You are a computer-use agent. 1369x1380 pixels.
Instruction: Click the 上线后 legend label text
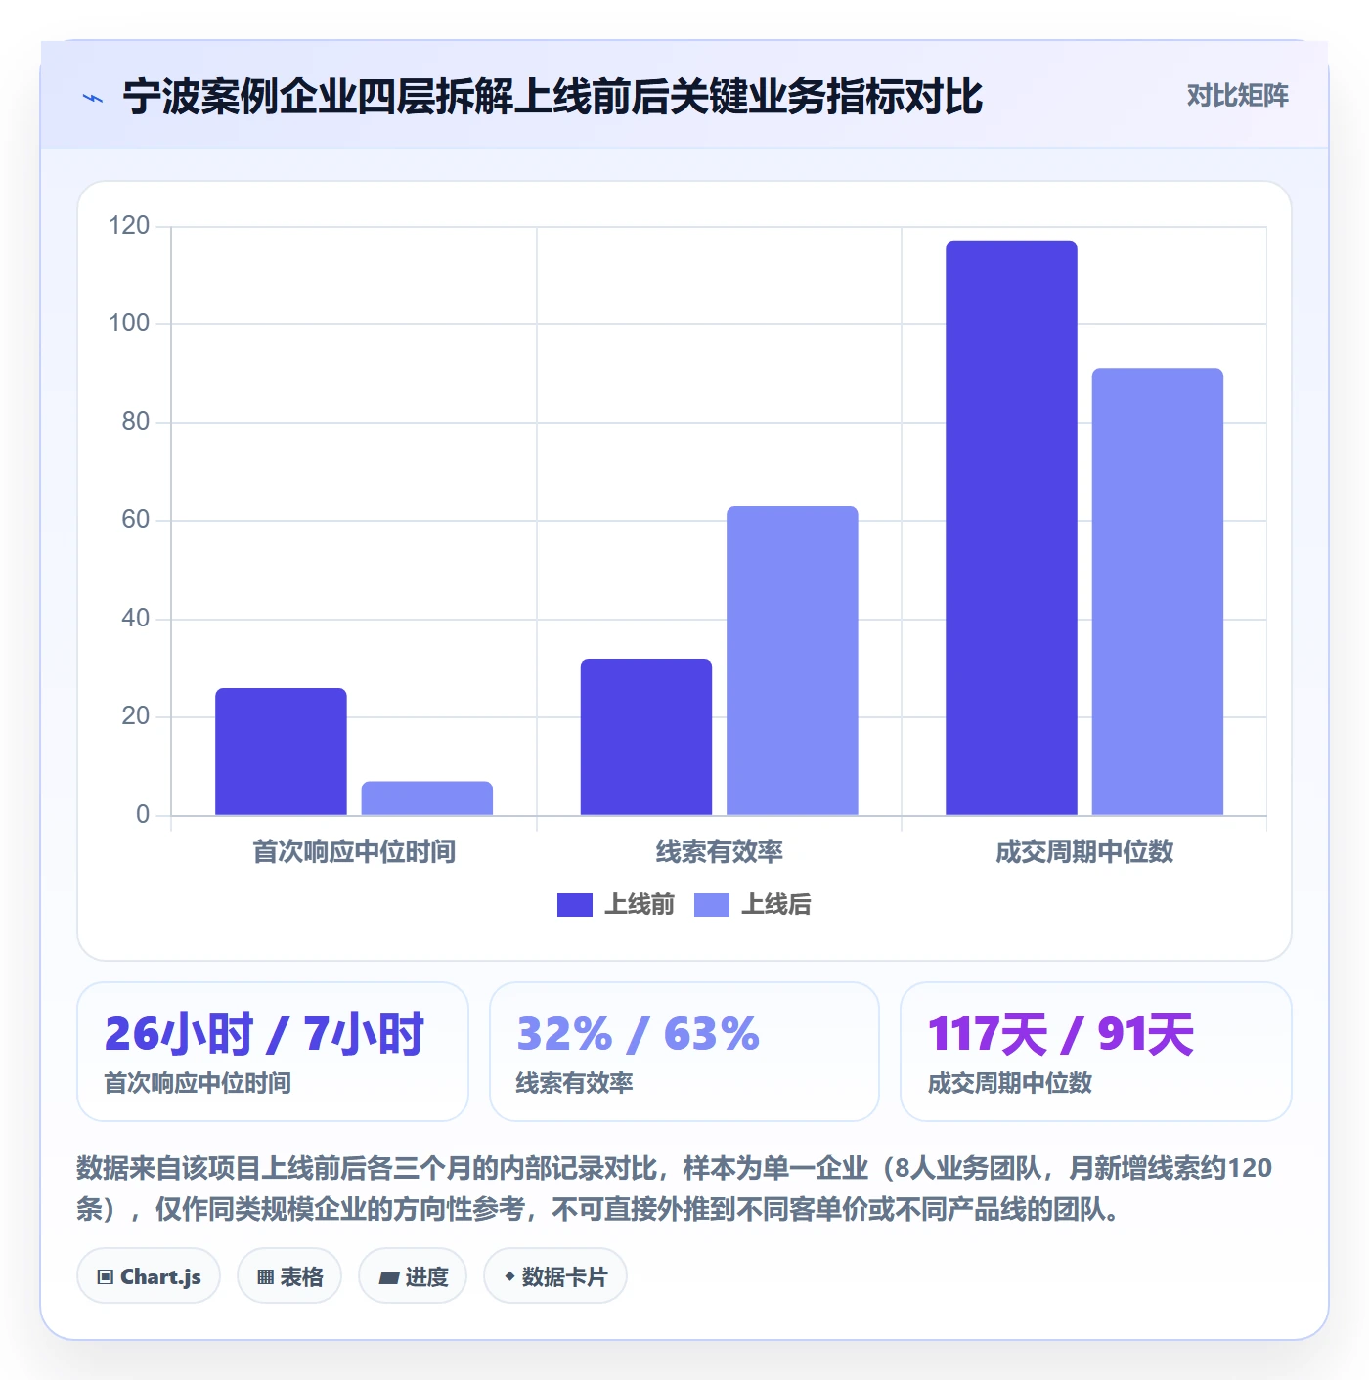coord(776,905)
